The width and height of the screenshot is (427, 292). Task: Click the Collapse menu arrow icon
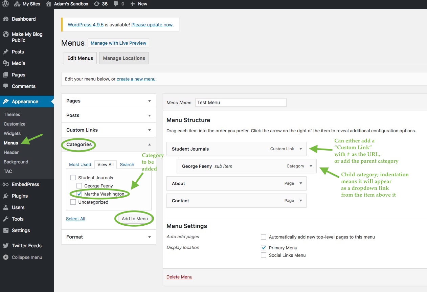click(x=6, y=257)
